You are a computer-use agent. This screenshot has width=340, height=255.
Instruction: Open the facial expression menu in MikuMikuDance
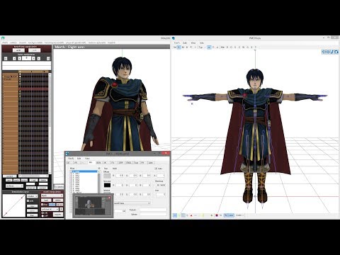coord(54,42)
